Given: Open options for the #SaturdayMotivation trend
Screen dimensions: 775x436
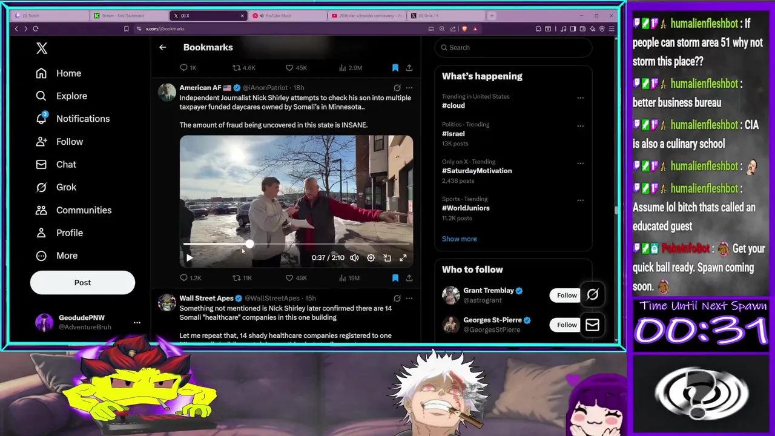Looking at the screenshot, I should 580,163.
